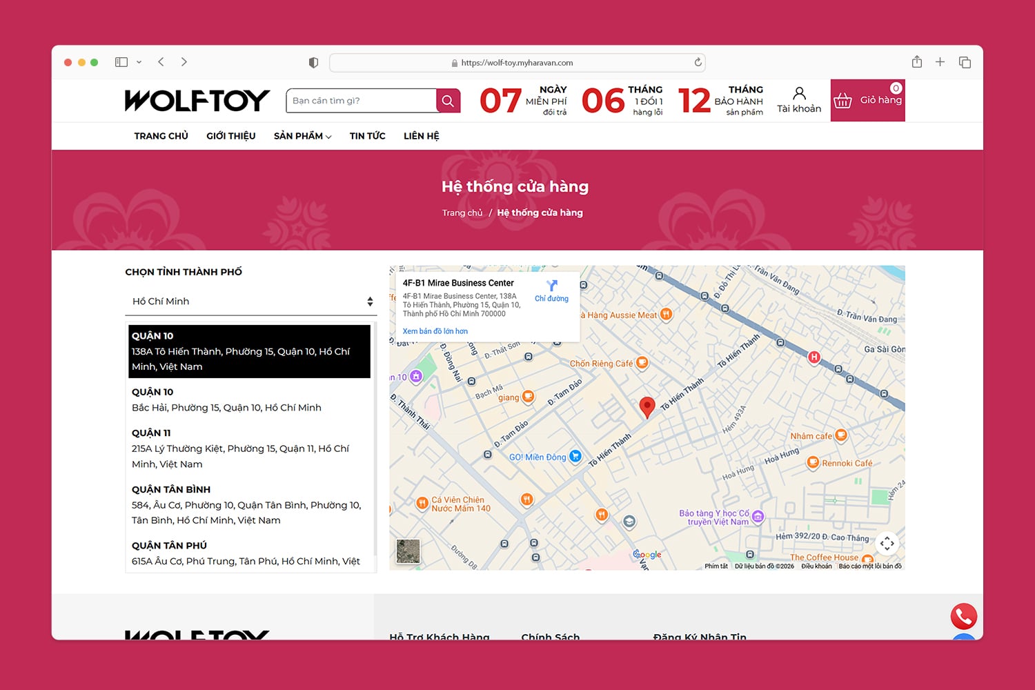Reload the page in the address bar
The height and width of the screenshot is (690, 1035).
[x=698, y=62]
